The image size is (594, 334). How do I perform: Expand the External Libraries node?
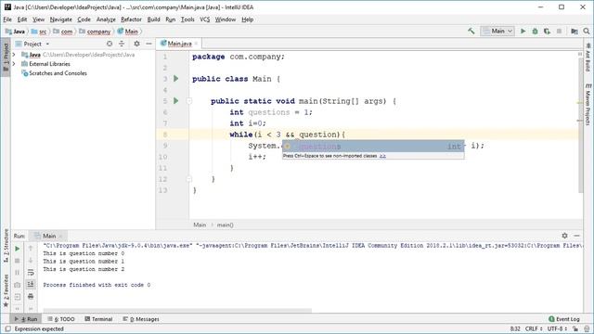(14, 64)
